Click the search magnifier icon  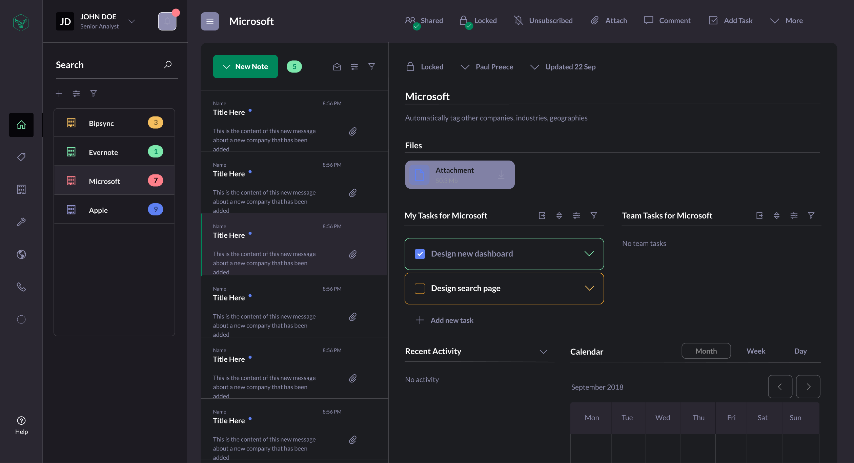click(168, 64)
